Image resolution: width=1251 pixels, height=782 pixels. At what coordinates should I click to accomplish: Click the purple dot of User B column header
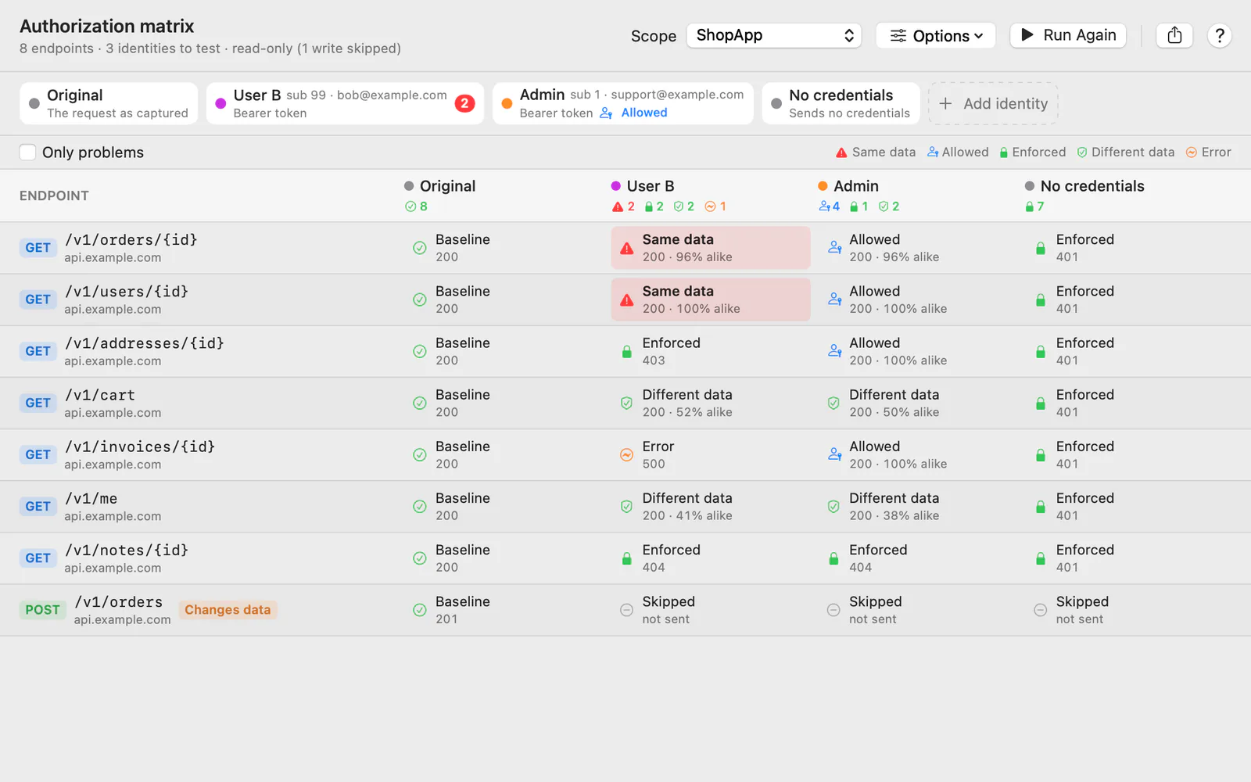(x=615, y=186)
